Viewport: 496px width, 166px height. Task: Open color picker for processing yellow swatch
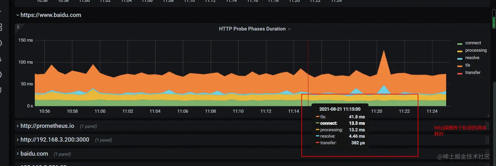460,51
